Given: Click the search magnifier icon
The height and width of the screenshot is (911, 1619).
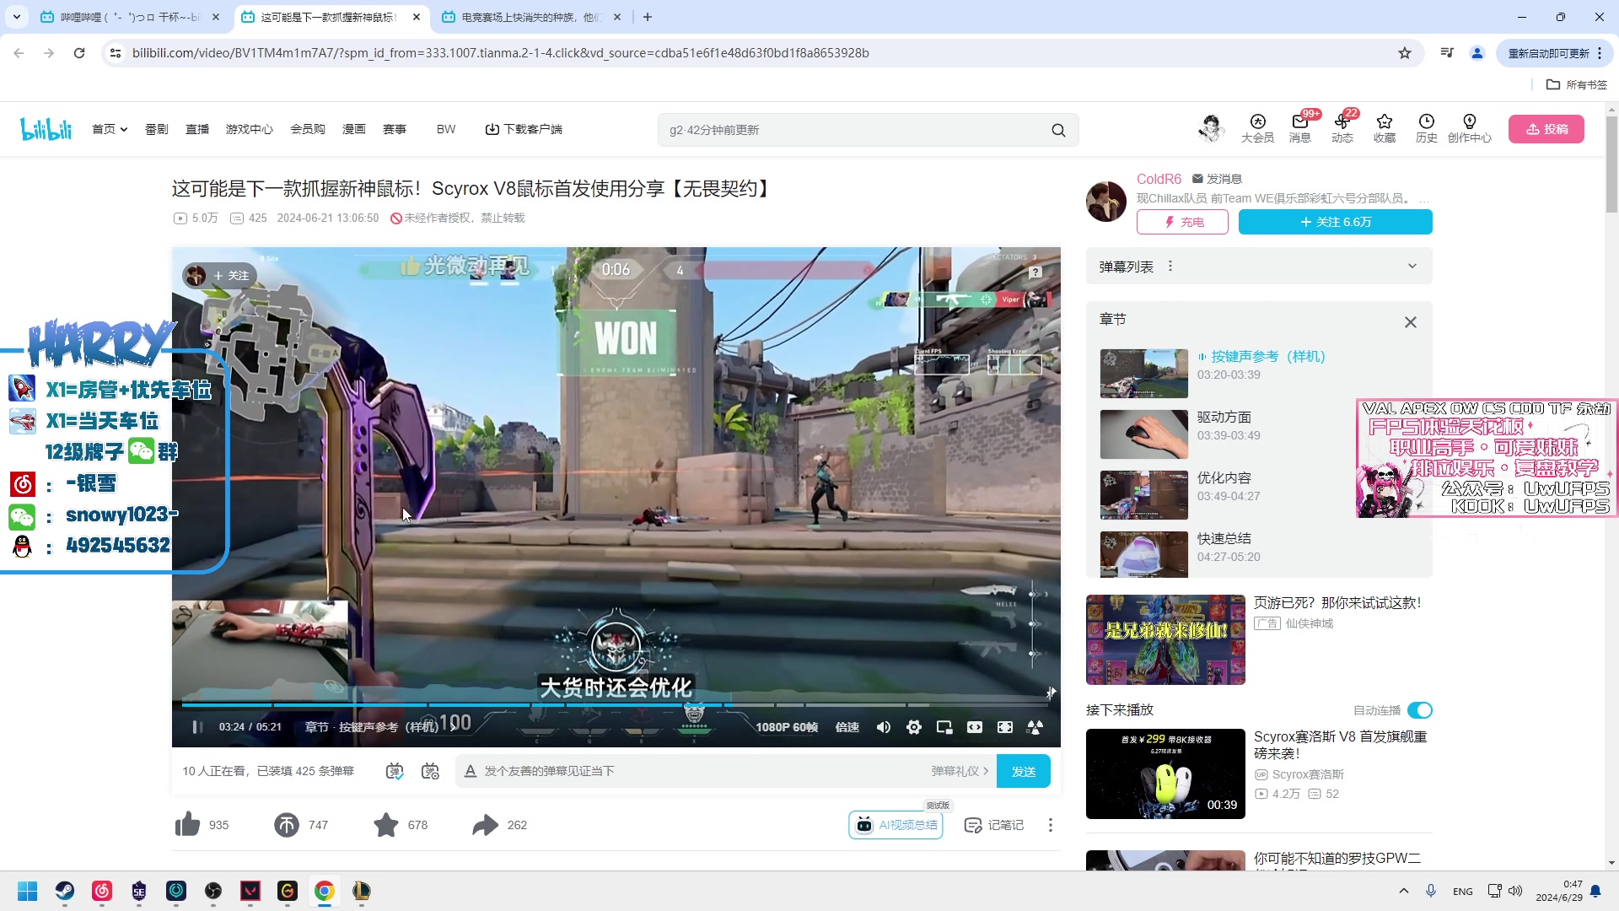Looking at the screenshot, I should [x=1059, y=130].
